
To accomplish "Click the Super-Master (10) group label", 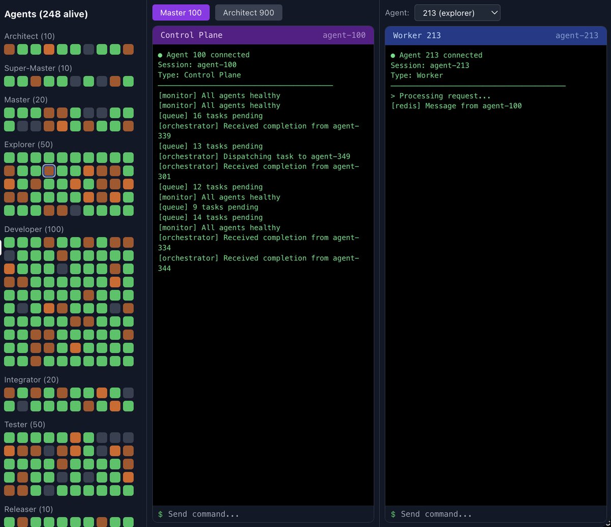I will [38, 68].
